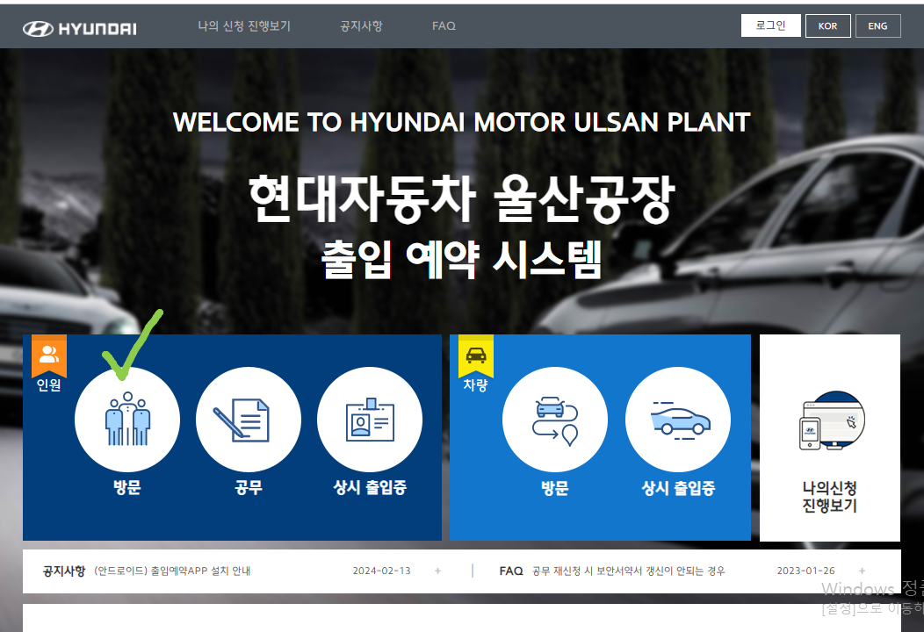The width and height of the screenshot is (924, 632).
Task: Open notice (안드로이드) 출입예약APP 설치 안내
Action: tap(172, 571)
